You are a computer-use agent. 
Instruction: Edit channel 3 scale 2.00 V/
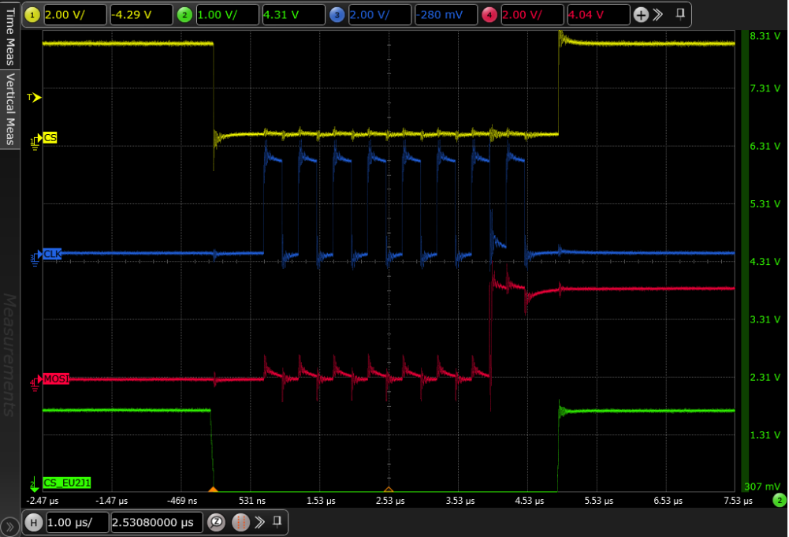(380, 15)
